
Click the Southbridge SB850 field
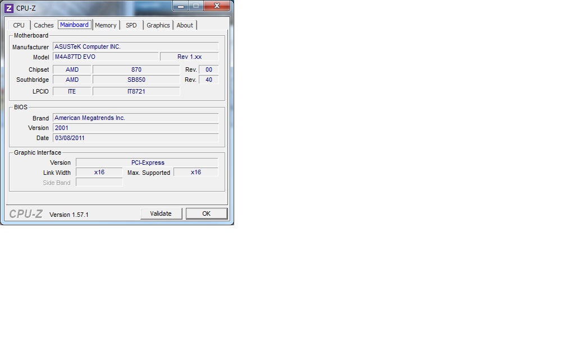136,80
